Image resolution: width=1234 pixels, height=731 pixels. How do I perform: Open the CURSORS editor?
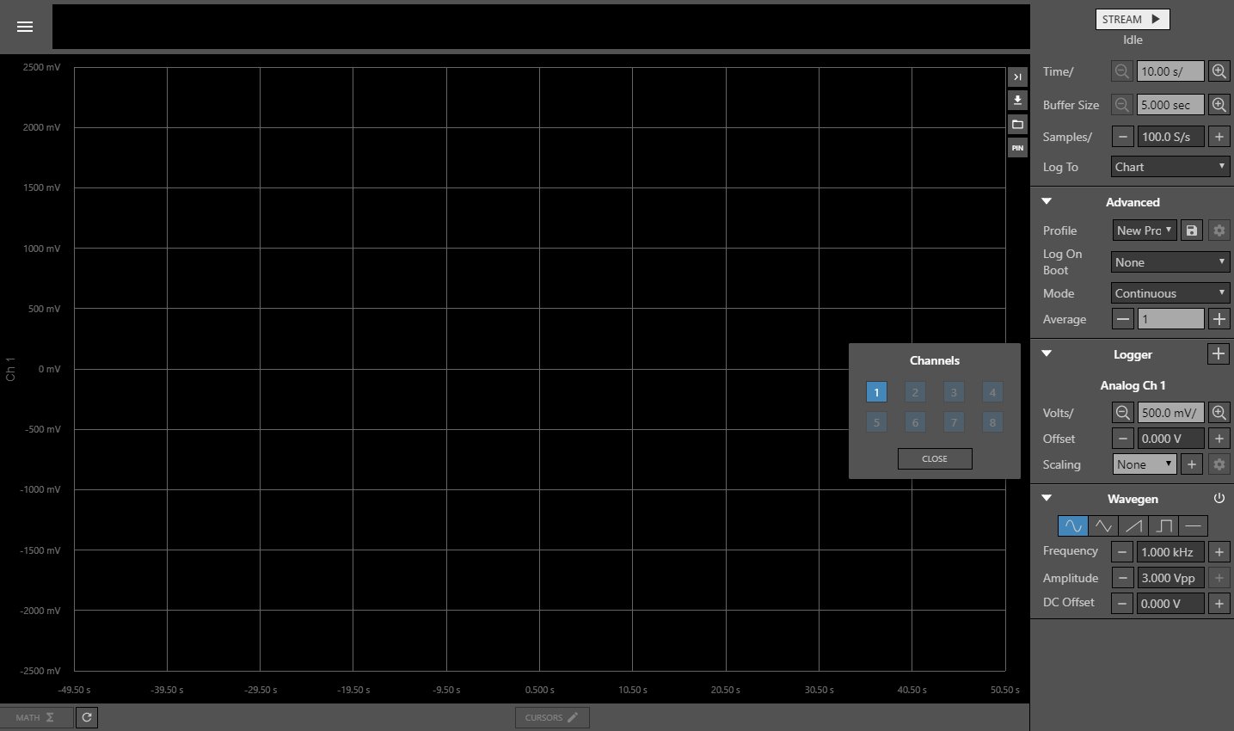tap(552, 717)
